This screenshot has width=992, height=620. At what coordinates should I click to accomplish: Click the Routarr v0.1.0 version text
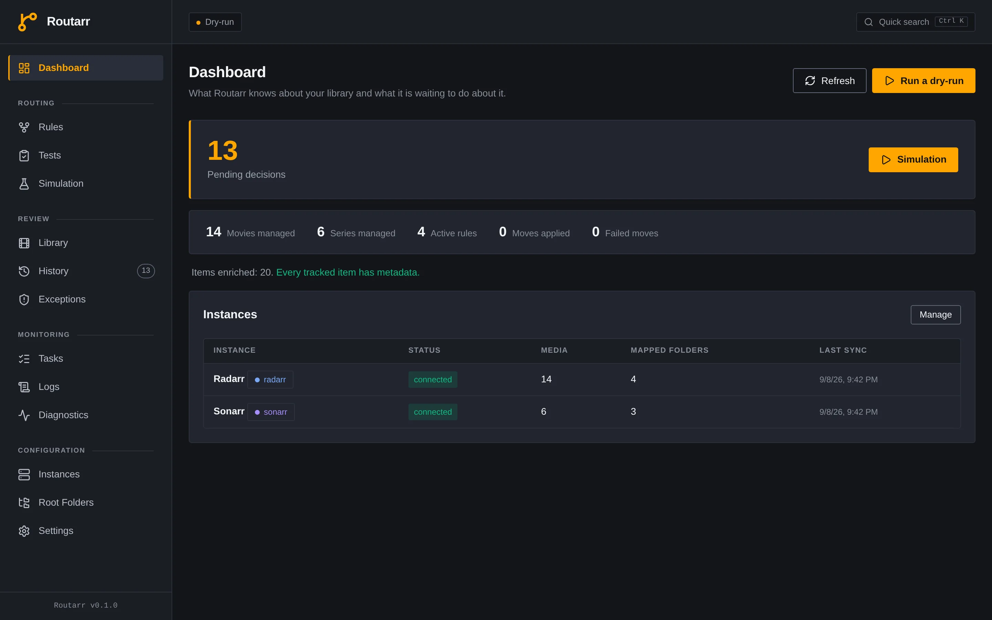[86, 605]
